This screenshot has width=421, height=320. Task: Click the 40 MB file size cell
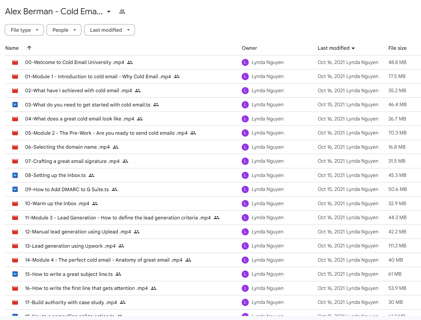click(396, 260)
